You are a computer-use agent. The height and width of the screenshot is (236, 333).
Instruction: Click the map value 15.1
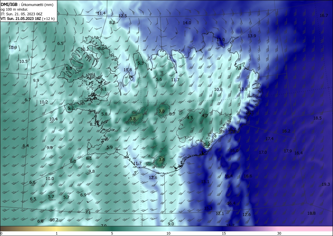(205, 182)
